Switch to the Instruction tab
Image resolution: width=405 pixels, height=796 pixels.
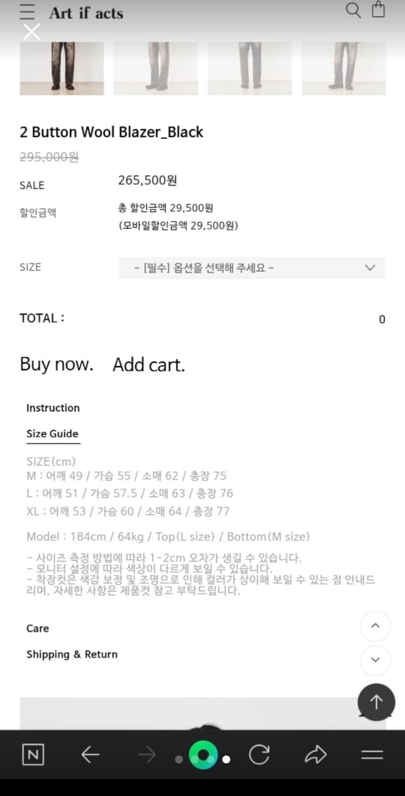coord(53,408)
